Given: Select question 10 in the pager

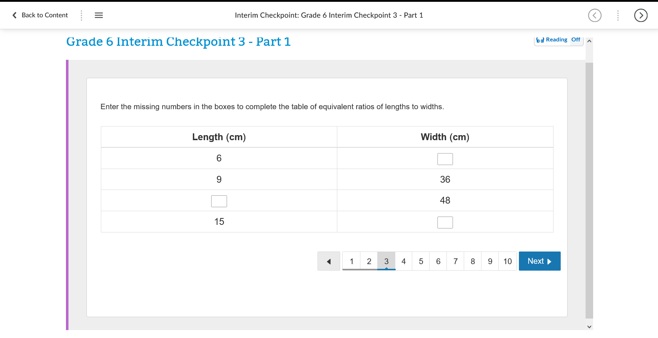Looking at the screenshot, I should 507,261.
